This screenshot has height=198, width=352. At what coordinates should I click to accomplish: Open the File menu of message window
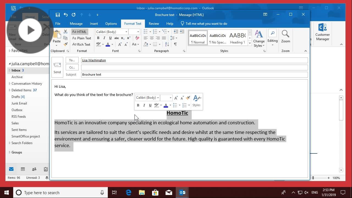coord(58,24)
